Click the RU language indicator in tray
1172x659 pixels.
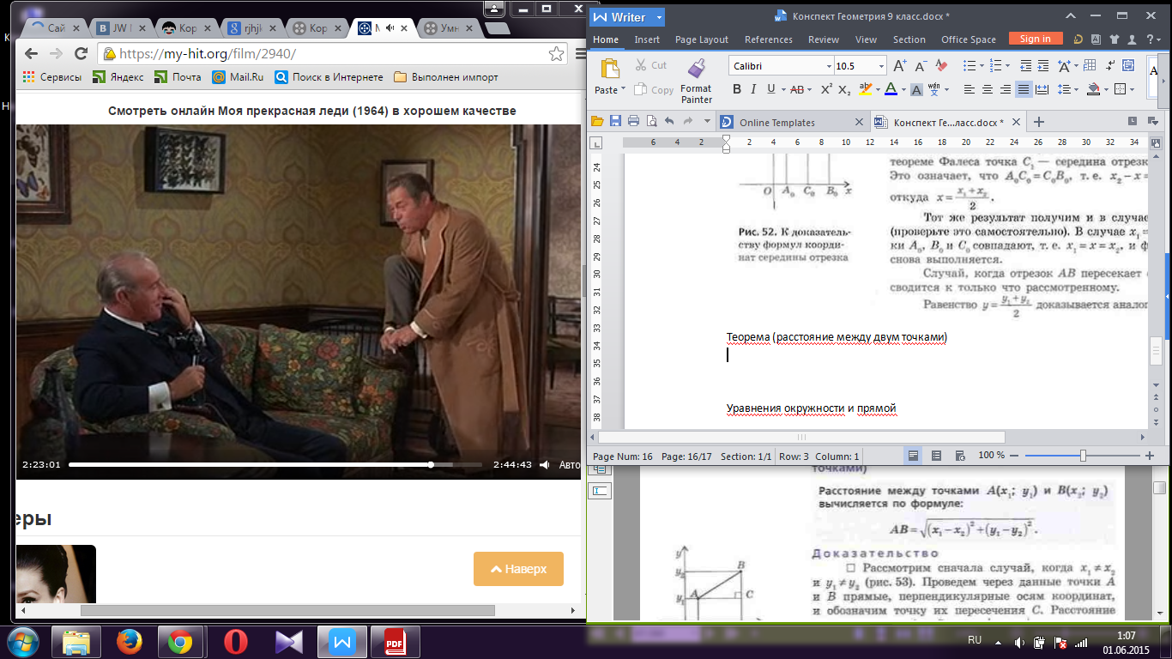point(975,641)
